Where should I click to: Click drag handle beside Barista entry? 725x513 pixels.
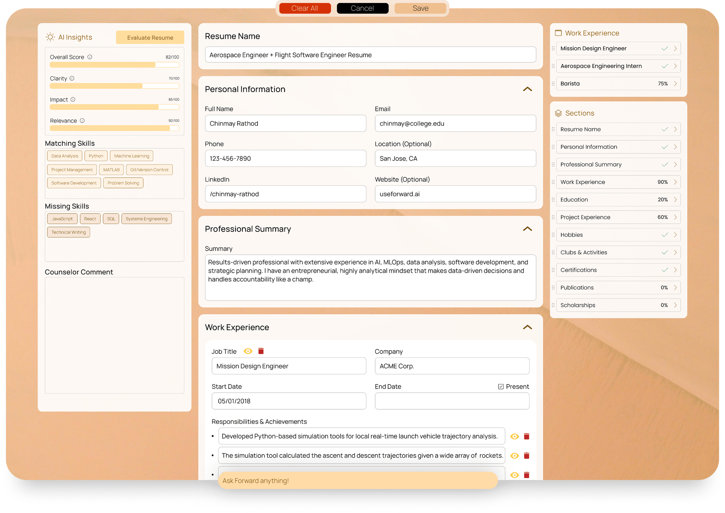coord(553,84)
